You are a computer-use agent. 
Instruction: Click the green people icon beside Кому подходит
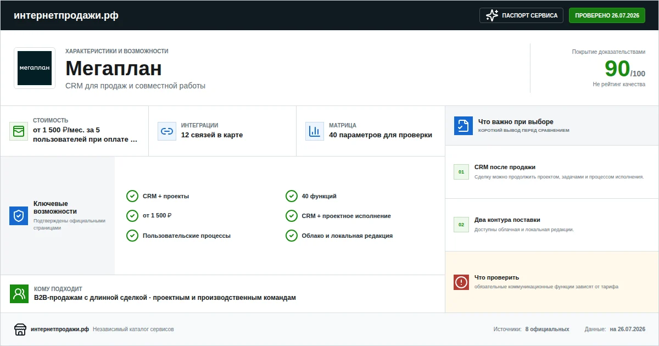pos(19,294)
